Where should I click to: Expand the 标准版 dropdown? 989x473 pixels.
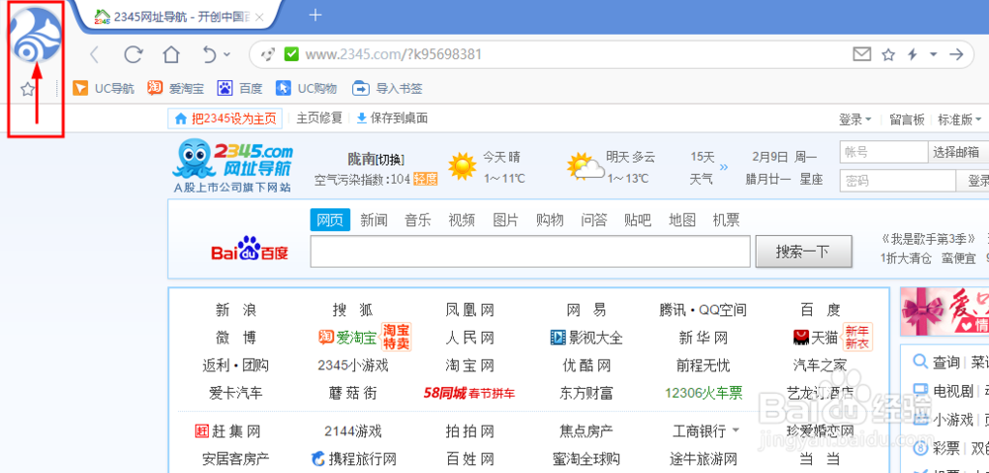(959, 119)
